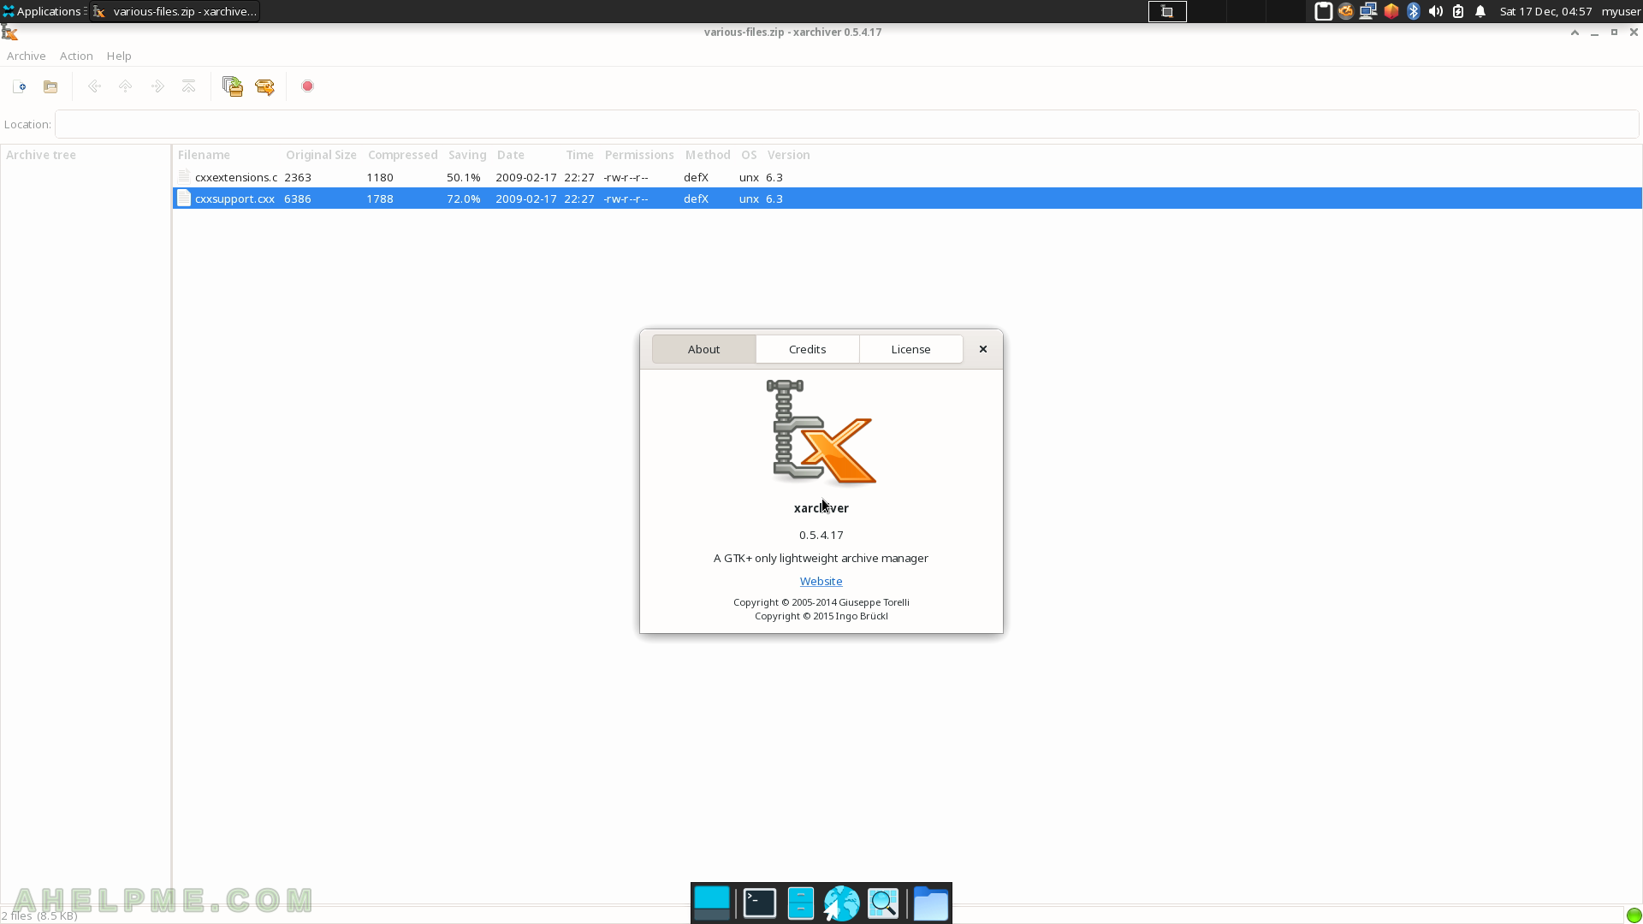This screenshot has width=1643, height=924.
Task: Click the 72.0% saving value
Action: tap(463, 198)
